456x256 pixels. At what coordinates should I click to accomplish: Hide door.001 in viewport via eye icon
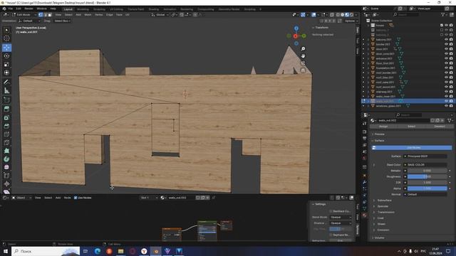446,49
